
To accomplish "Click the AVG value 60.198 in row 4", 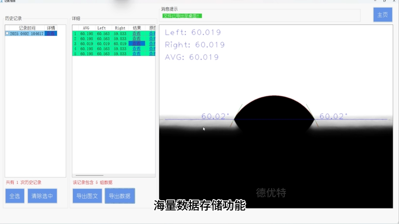I will tap(87, 49).
